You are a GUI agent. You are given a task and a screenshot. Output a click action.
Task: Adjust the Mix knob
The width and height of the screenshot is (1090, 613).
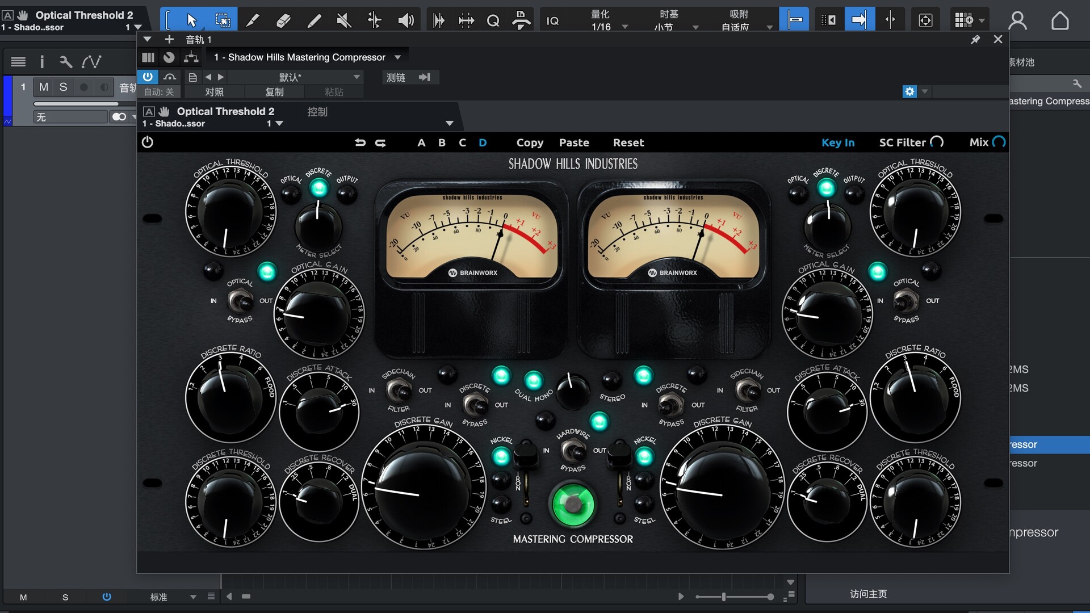(x=999, y=142)
